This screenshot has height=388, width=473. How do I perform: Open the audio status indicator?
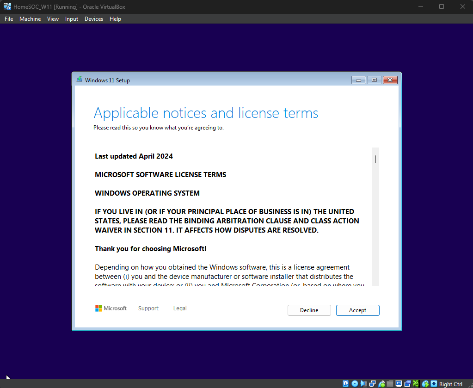(x=364, y=384)
